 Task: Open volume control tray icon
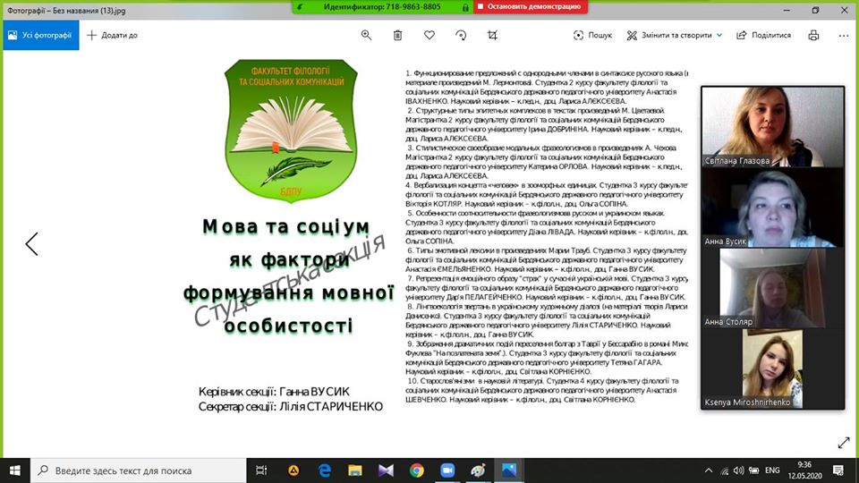(x=738, y=470)
